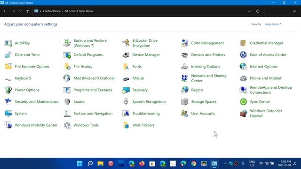This screenshot has height=169, width=301.
Task: Click the Sync Center link
Action: click(x=260, y=102)
